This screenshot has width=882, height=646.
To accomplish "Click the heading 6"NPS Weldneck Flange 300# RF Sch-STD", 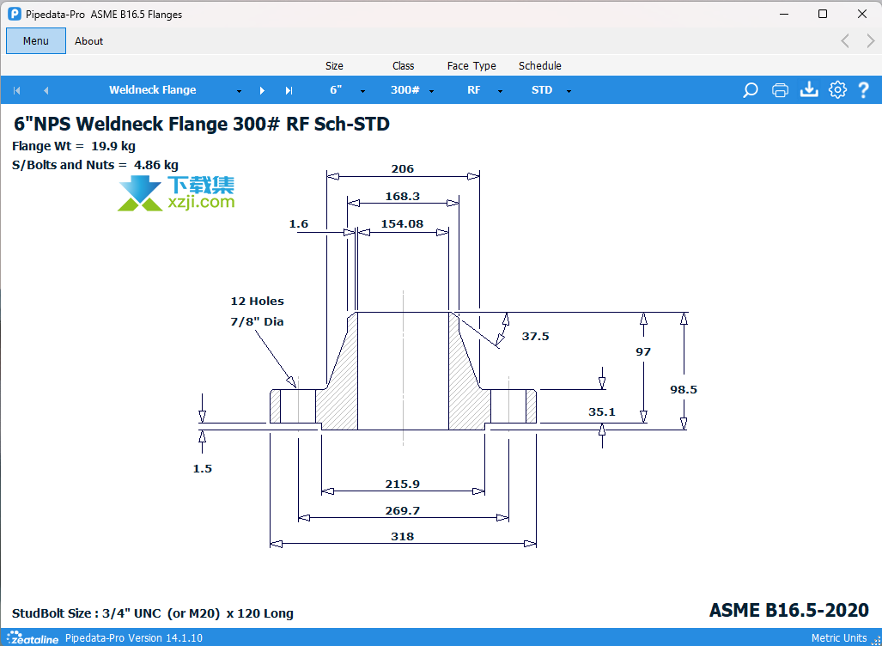I will click(201, 124).
